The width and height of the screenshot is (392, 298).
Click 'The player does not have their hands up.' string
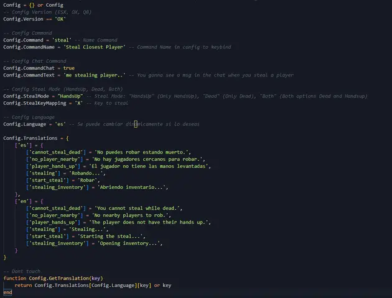coord(149,222)
